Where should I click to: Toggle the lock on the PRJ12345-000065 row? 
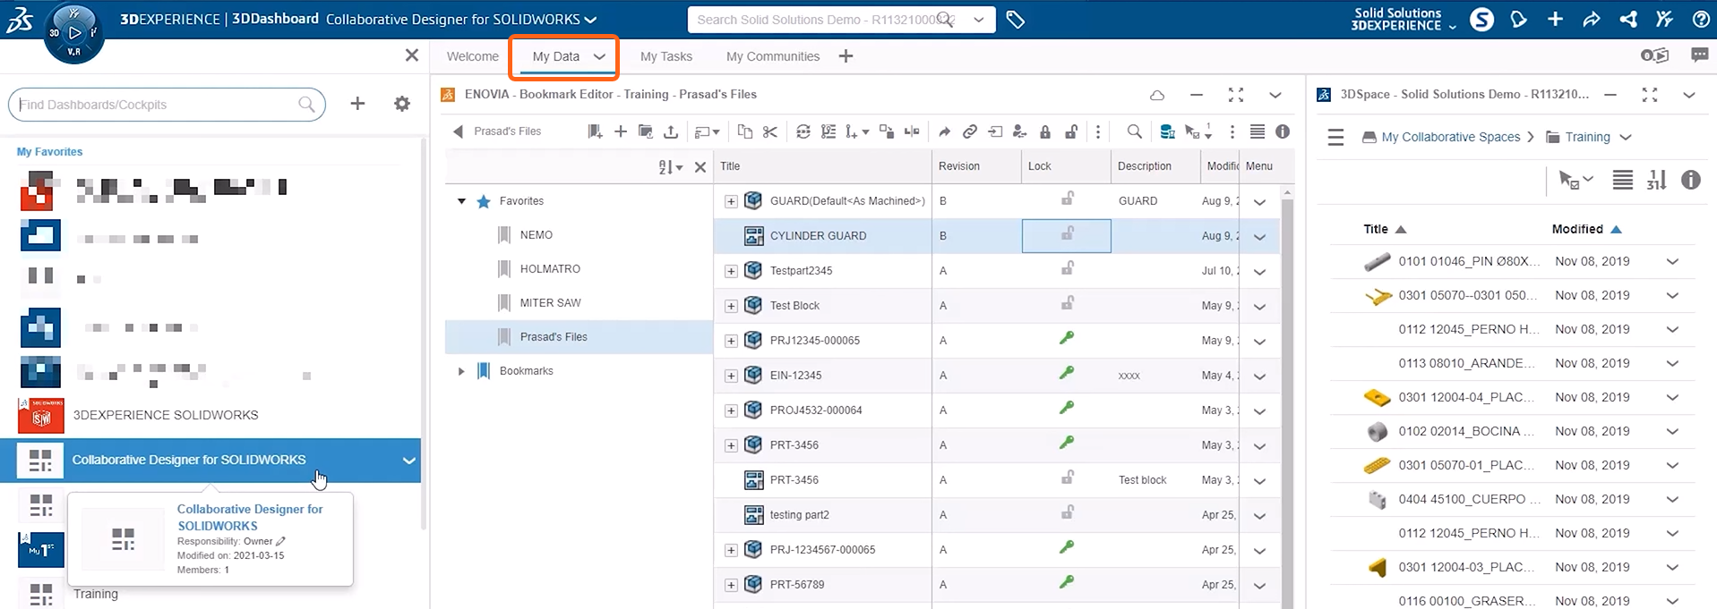tap(1067, 340)
